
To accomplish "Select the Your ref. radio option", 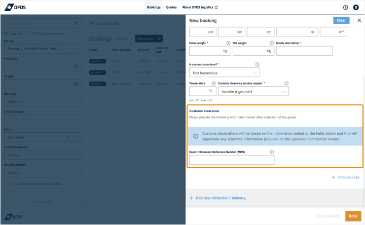I will (x=6, y=33).
